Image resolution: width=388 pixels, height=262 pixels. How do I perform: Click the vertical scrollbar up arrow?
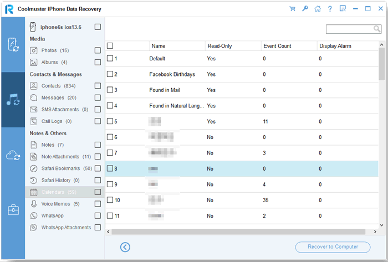[381, 45]
